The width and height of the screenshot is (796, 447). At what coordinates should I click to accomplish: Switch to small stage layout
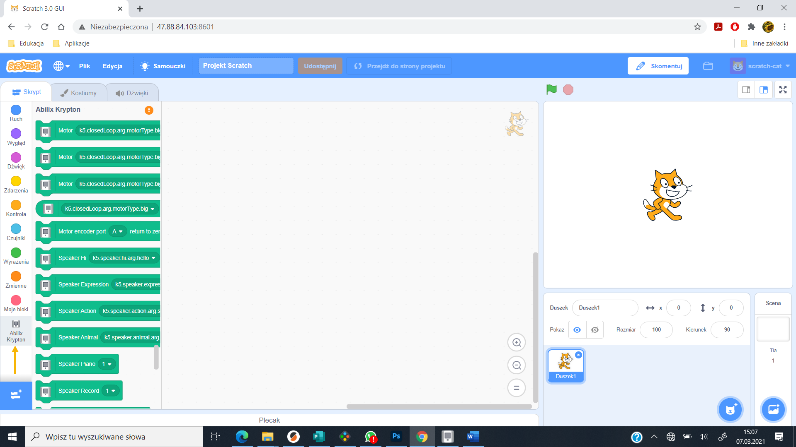746,90
